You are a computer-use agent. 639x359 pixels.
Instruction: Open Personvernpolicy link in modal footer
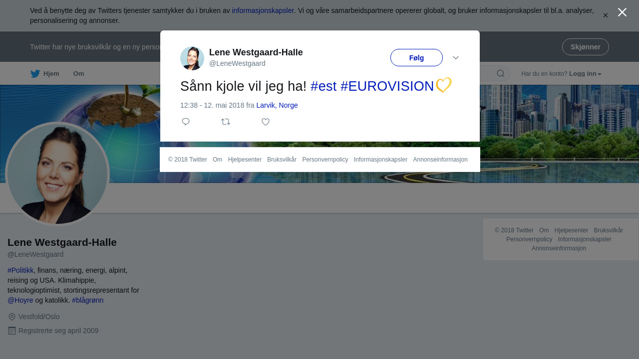click(325, 160)
